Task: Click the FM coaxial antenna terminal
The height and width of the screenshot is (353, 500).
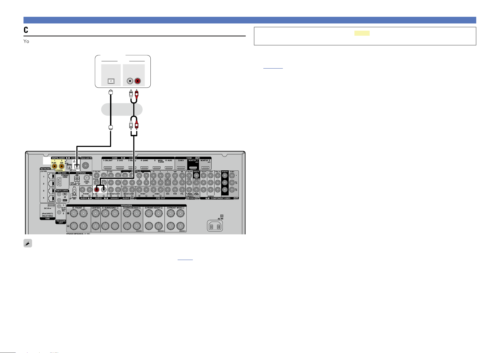Action: pyautogui.click(x=87, y=178)
